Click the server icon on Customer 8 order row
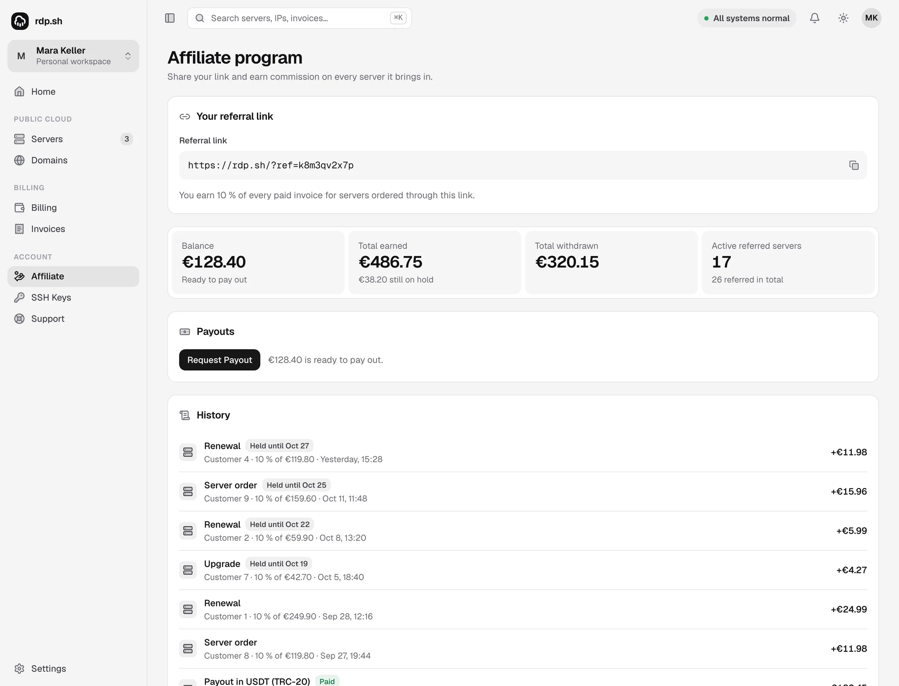The width and height of the screenshot is (899, 686). [x=188, y=649]
